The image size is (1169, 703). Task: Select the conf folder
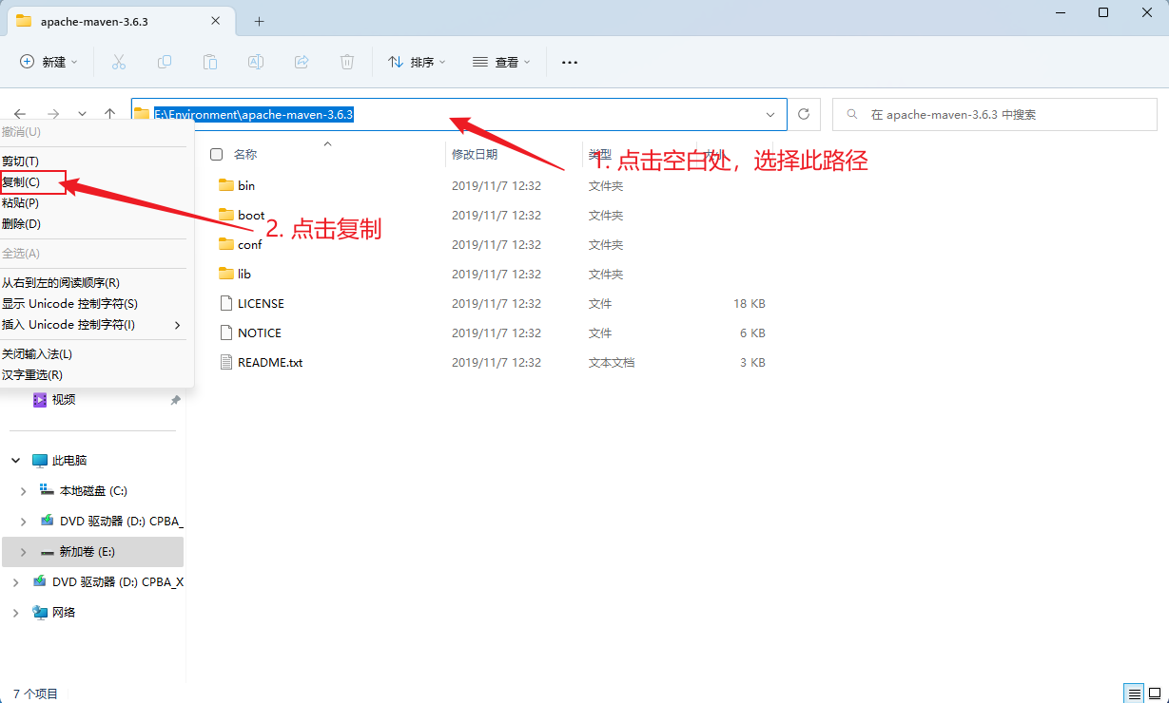[x=249, y=245]
